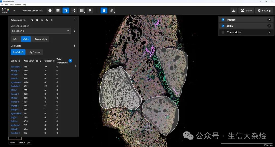This screenshot has width=275, height=147.
Task: Sort table by Area
Action: (40, 61)
